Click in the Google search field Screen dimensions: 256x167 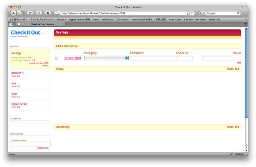click(221, 13)
